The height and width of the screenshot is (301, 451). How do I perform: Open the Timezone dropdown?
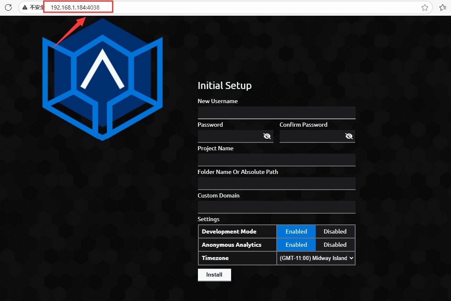pyautogui.click(x=316, y=258)
